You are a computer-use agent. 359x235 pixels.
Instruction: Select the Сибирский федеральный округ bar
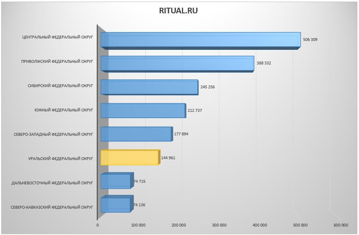150,87
